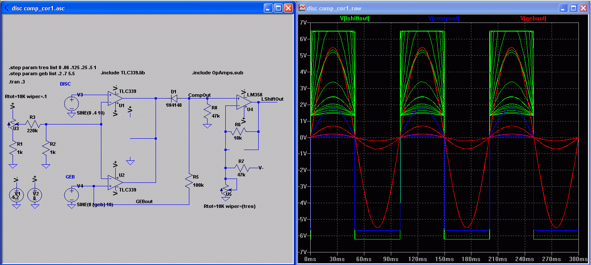
Task: Click the green V(lshiftout) trace label
Action: pos(355,19)
